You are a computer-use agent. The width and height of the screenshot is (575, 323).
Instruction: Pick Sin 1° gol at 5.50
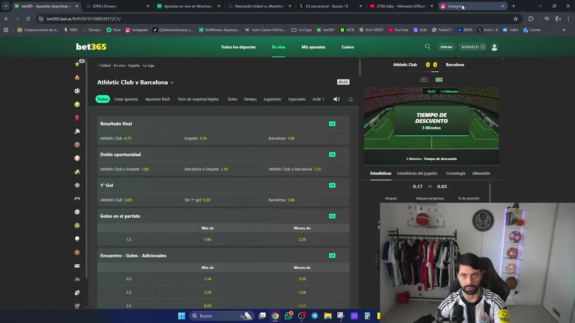[223, 200]
